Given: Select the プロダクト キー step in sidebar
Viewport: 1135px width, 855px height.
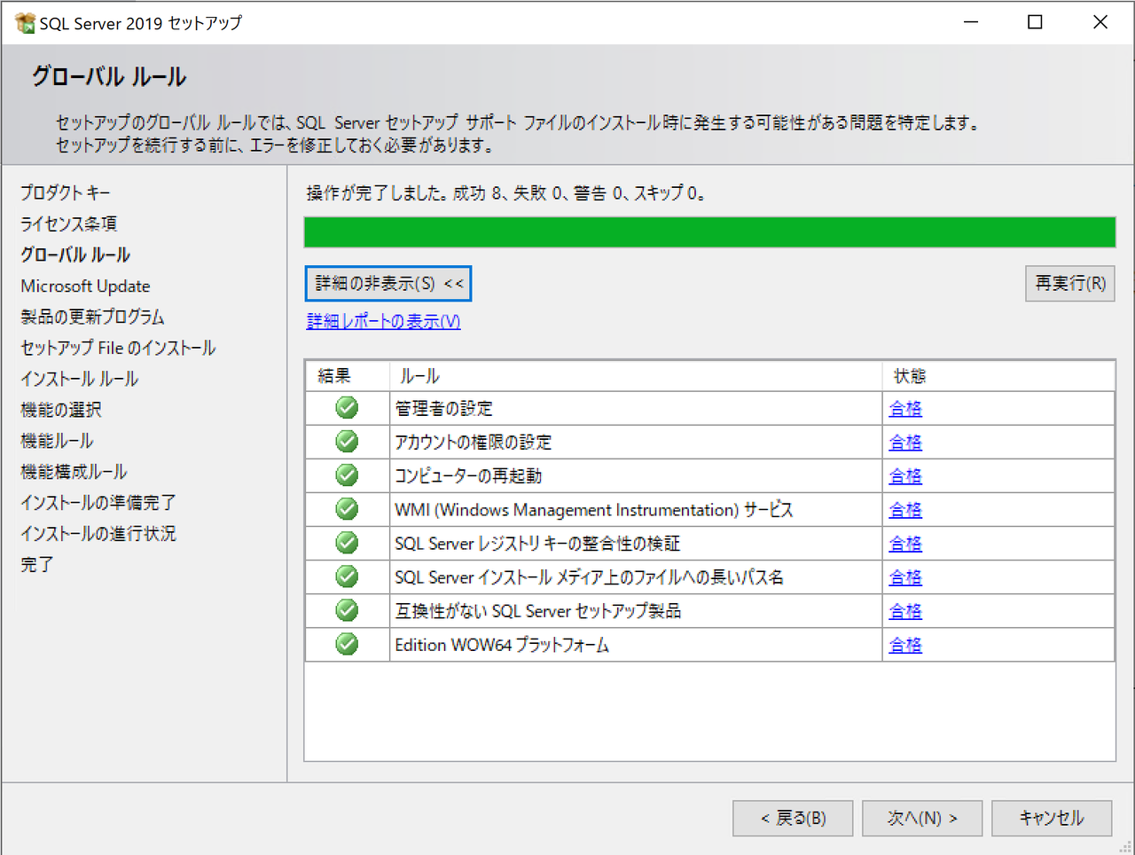Looking at the screenshot, I should point(66,192).
